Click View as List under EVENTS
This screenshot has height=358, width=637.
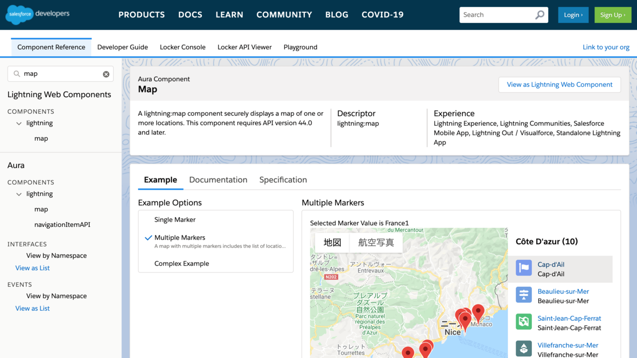coord(32,309)
